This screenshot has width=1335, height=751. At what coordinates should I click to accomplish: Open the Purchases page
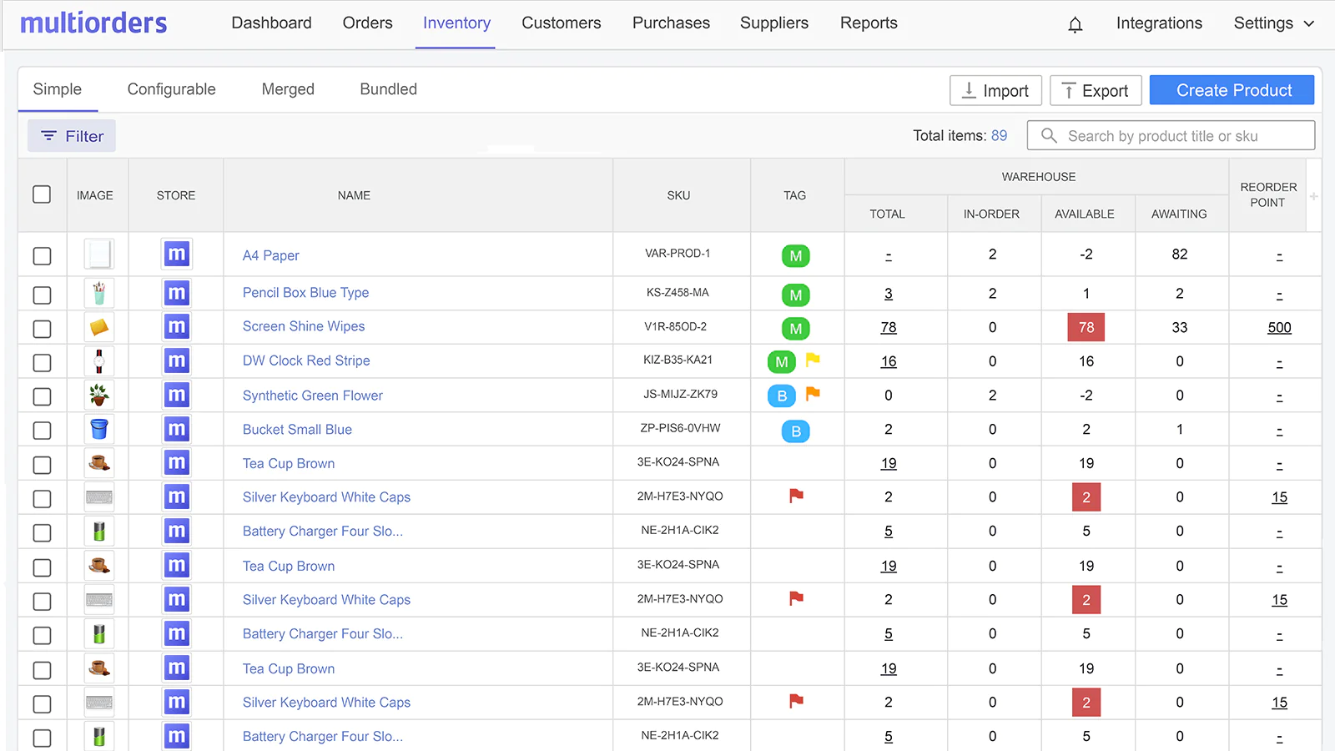click(x=671, y=23)
